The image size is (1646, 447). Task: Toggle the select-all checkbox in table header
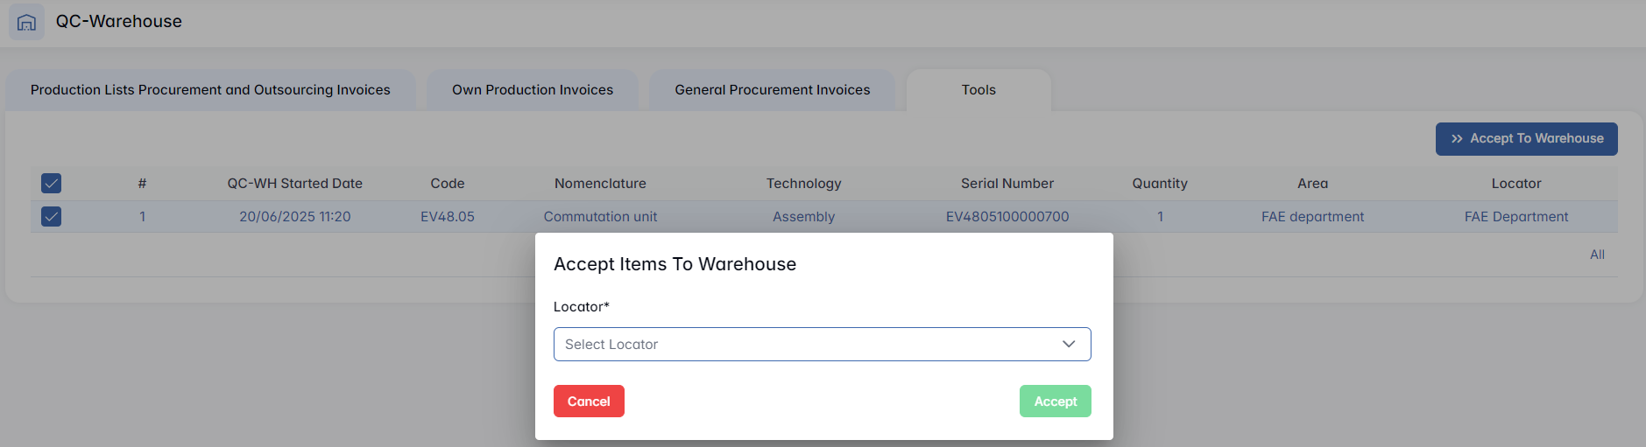(52, 184)
